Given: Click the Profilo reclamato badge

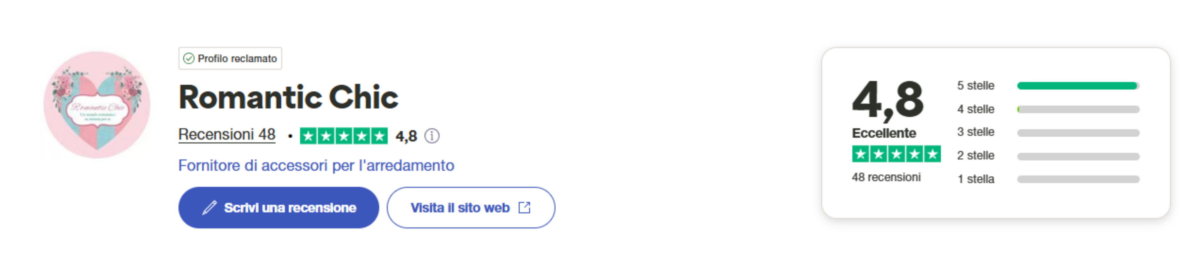Looking at the screenshot, I should click(230, 59).
